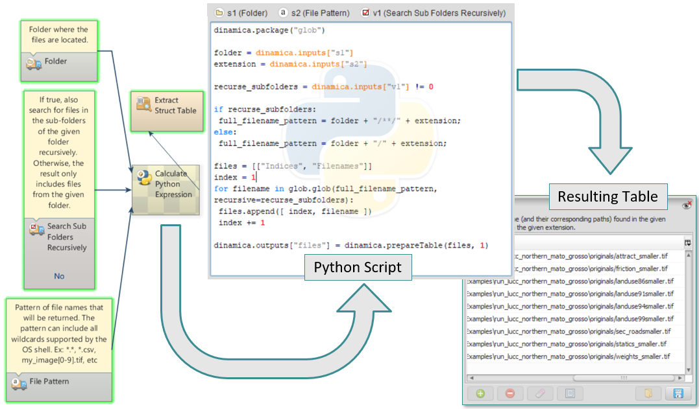This screenshot has height=409, width=699.
Task: Toggle the eye icon on the table panel
Action: pos(687,204)
